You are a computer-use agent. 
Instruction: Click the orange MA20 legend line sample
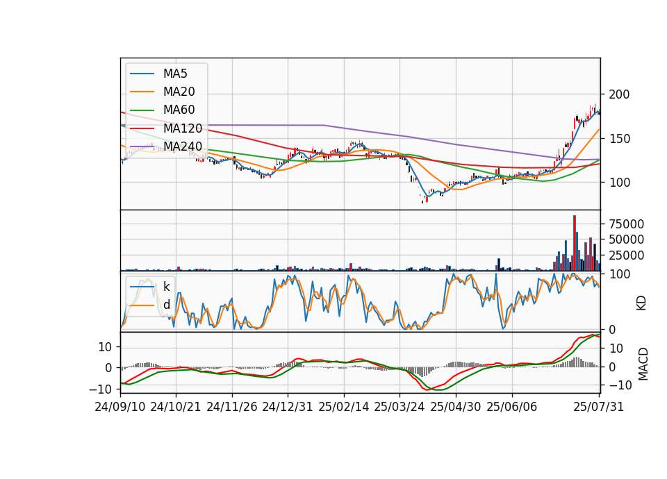point(142,92)
